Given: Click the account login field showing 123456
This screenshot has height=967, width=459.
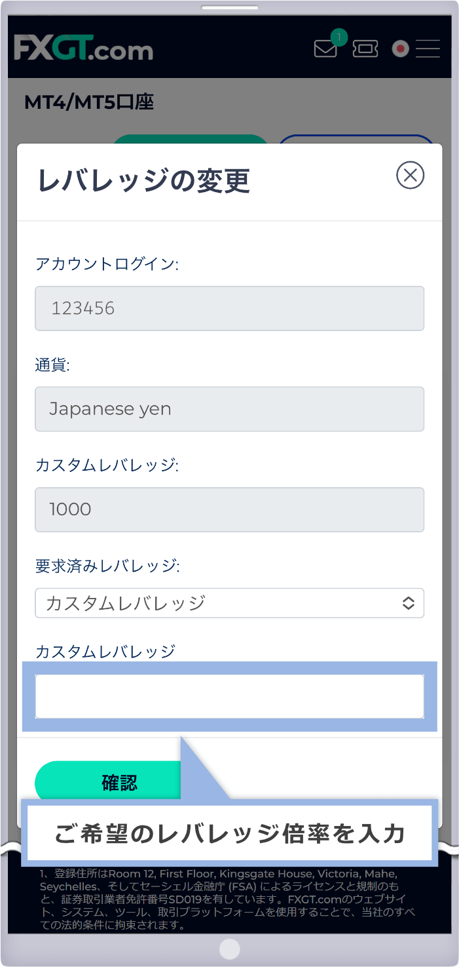Looking at the screenshot, I should pyautogui.click(x=230, y=308).
